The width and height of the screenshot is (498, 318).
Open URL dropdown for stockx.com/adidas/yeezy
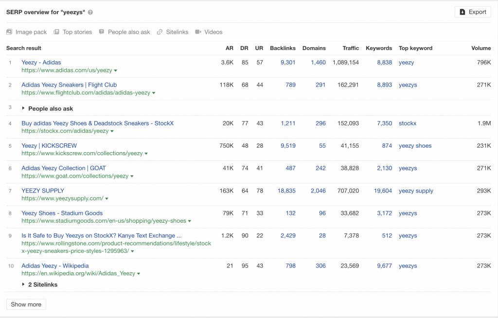[x=112, y=131]
